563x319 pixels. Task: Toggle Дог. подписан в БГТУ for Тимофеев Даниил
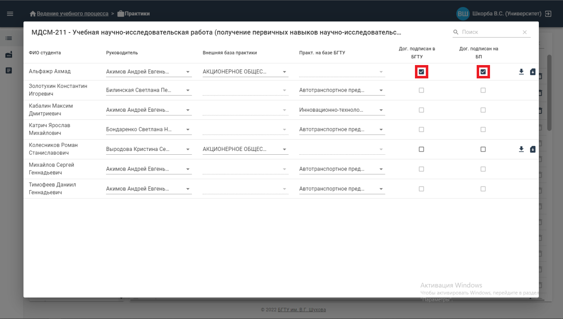point(421,189)
